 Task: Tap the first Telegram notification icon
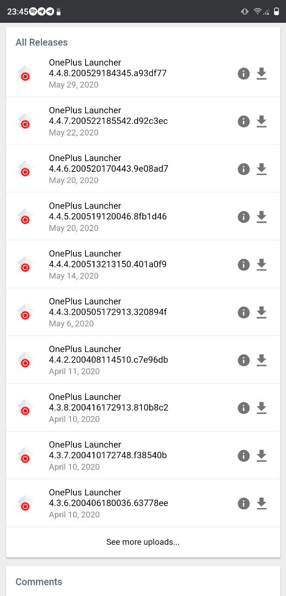pyautogui.click(x=41, y=12)
